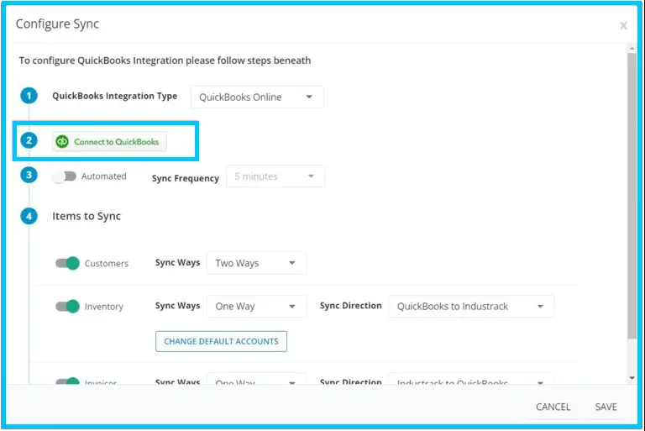
Task: Open Customers Sync Ways dropdown
Action: [256, 263]
